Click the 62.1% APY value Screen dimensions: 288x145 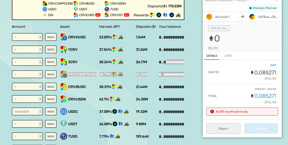(104, 99)
